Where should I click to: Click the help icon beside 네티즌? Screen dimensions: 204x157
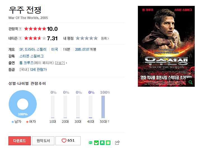pyautogui.click(x=20, y=38)
